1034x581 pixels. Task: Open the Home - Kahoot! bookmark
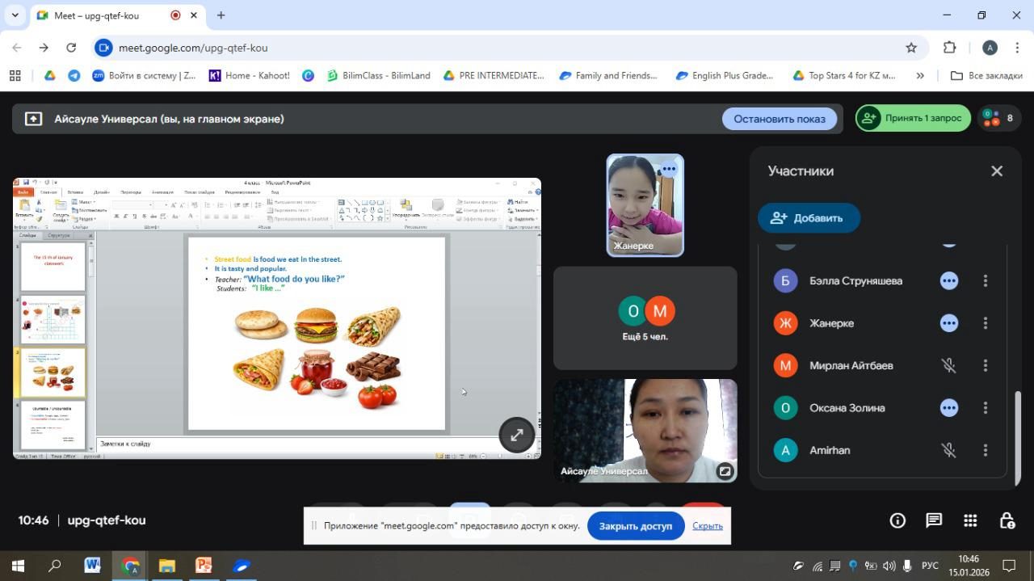point(249,75)
